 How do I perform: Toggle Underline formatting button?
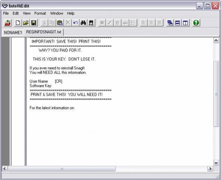(x=117, y=23)
